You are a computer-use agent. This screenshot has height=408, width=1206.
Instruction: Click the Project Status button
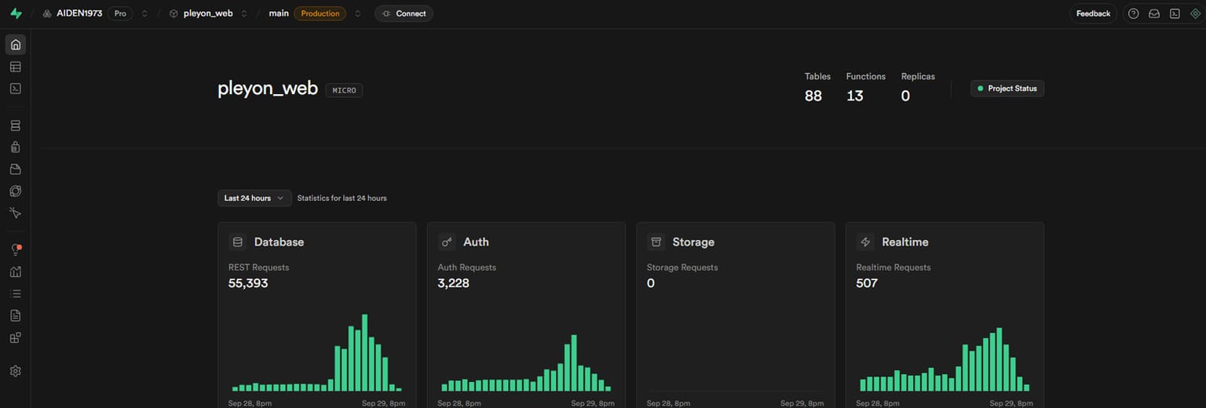(1007, 89)
